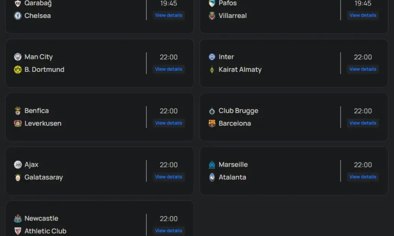View details for Club Brugge vs Barcelona
This screenshot has width=394, height=236.
pos(363,123)
